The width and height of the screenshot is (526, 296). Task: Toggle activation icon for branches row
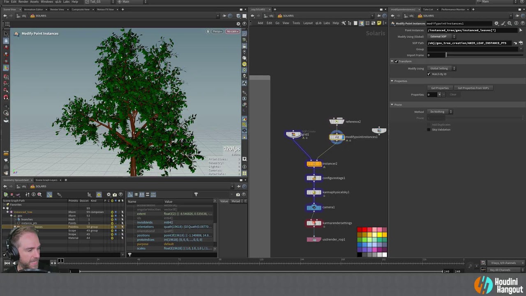pyautogui.click(x=112, y=220)
